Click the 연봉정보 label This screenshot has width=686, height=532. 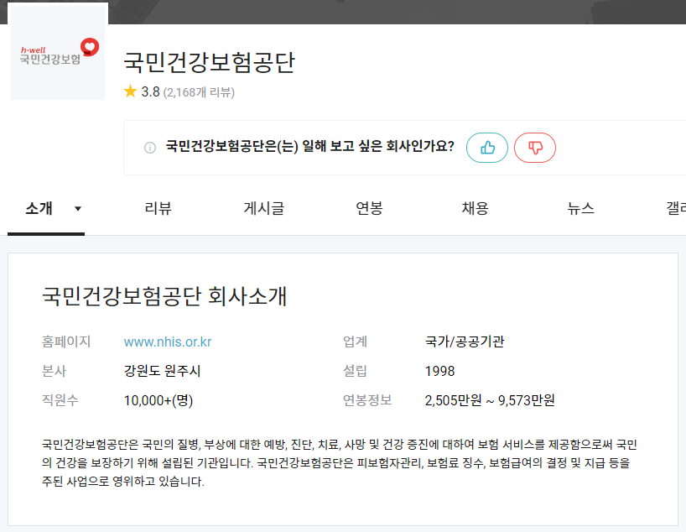click(x=367, y=400)
